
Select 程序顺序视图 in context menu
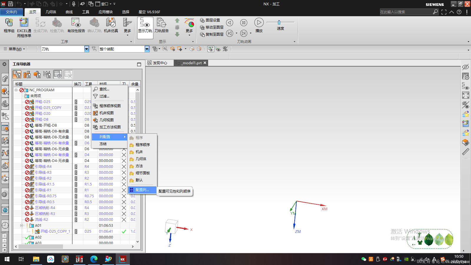(110, 106)
